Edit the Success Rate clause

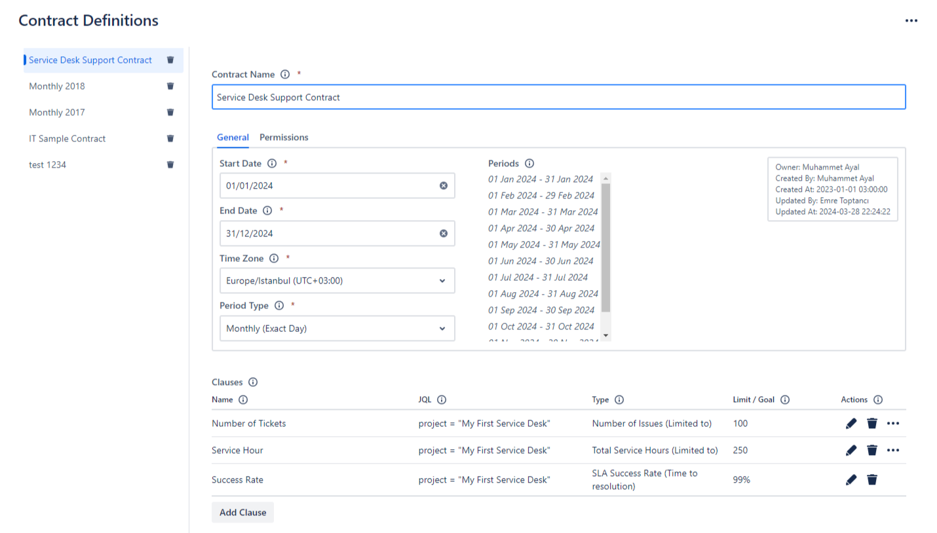click(851, 480)
